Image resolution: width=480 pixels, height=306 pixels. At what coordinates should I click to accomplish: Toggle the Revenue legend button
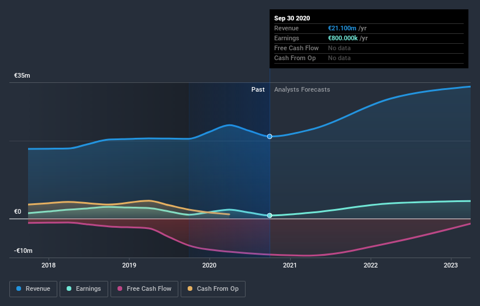(x=33, y=289)
